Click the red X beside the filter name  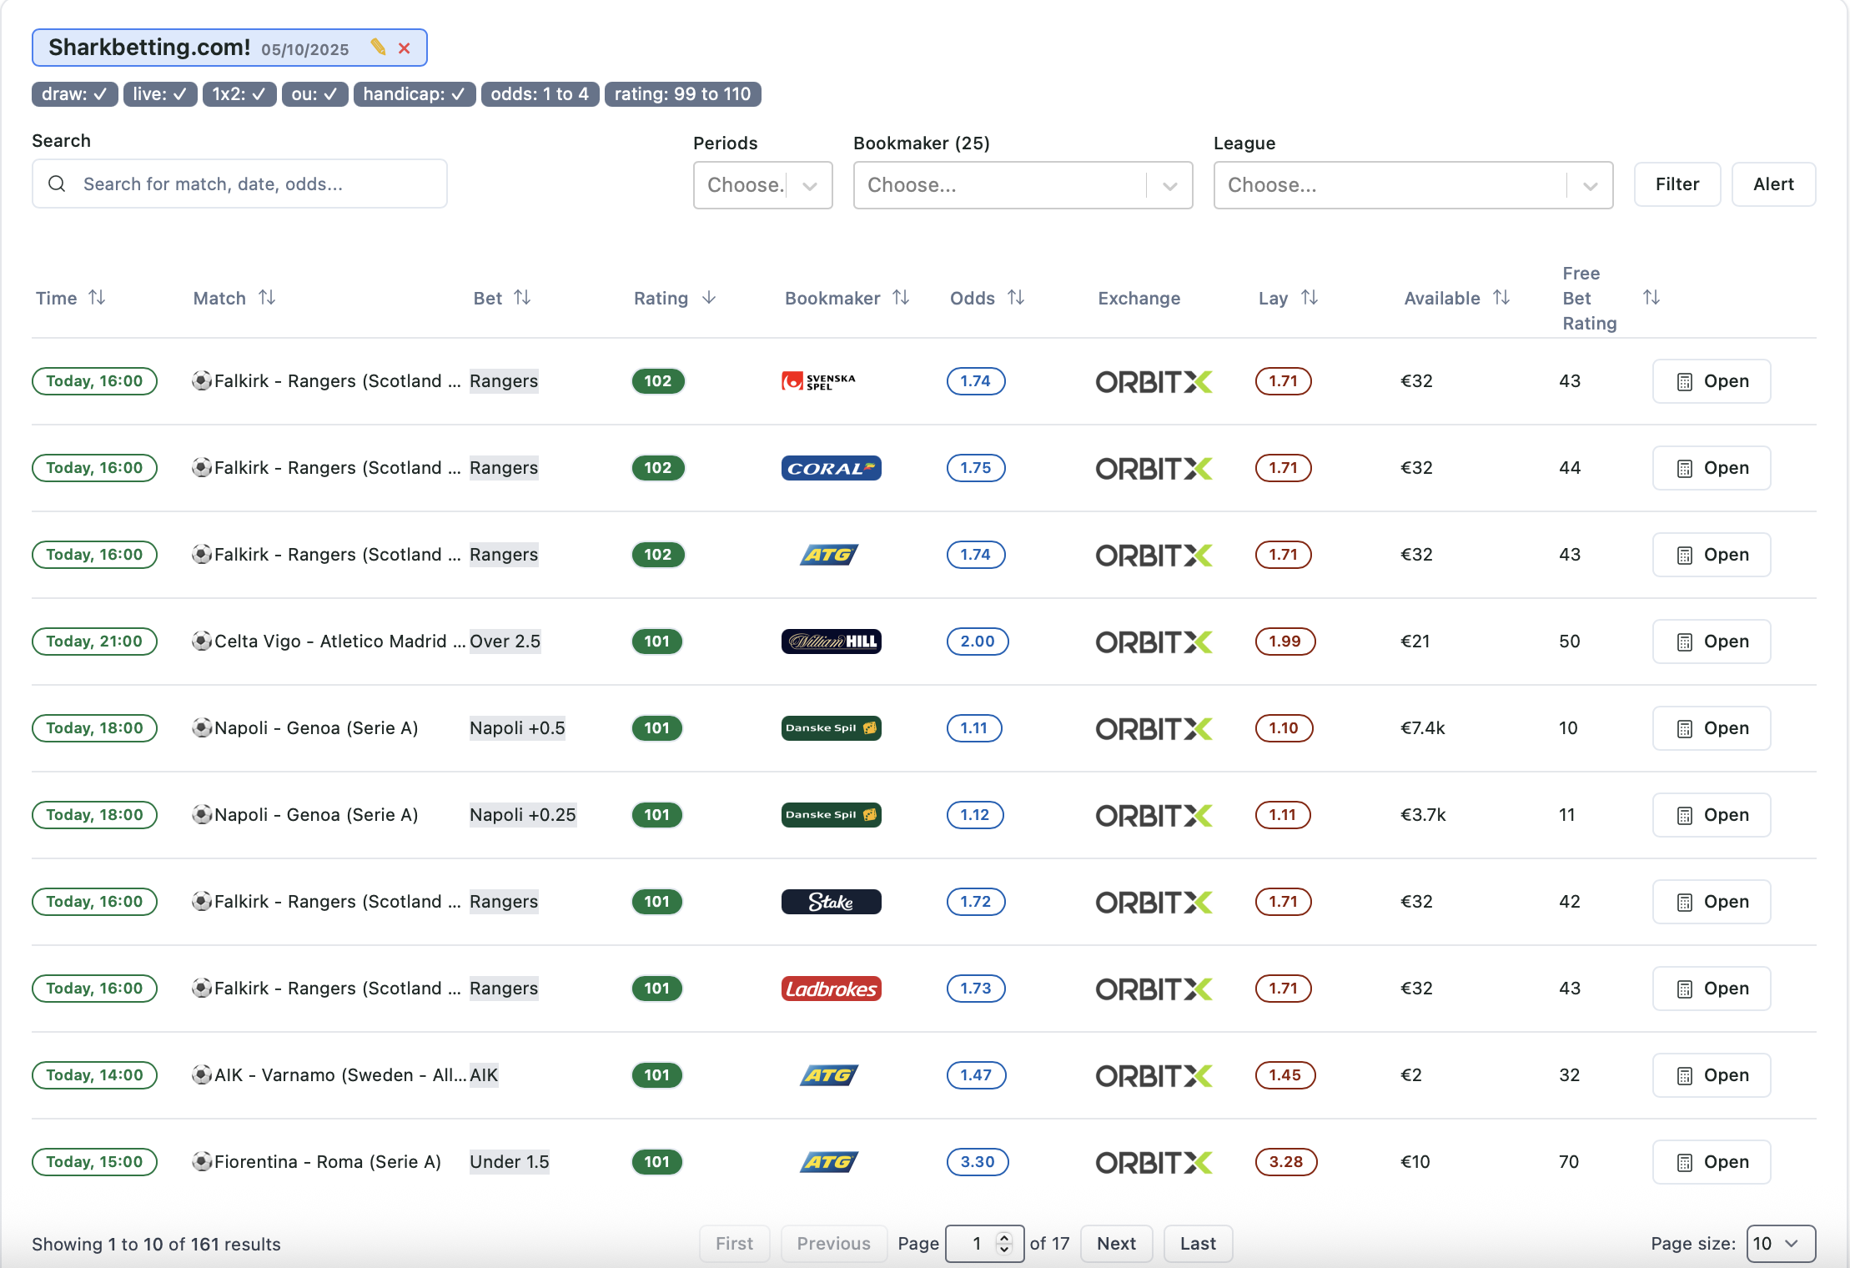tap(405, 48)
